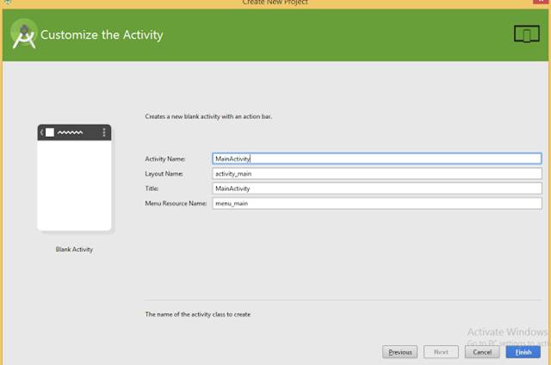The image size is (551, 365).
Task: Click the white app icon square in preview
Action: coord(50,133)
